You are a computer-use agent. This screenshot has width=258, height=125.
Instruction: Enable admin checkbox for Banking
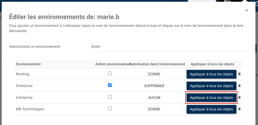pos(110,73)
